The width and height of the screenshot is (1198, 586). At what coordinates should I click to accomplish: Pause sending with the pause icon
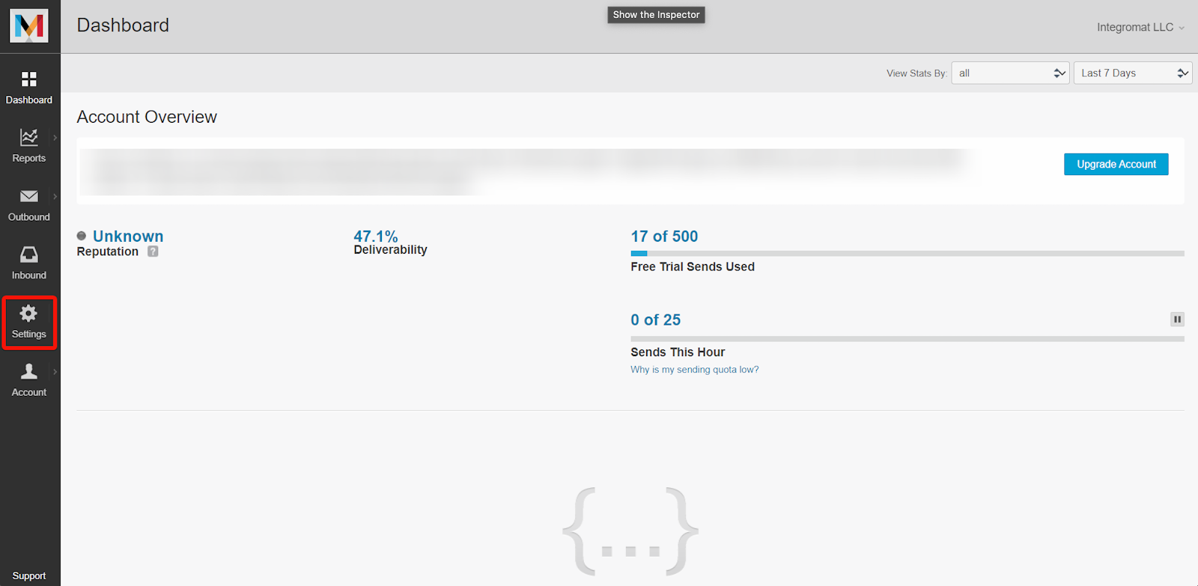(x=1177, y=320)
